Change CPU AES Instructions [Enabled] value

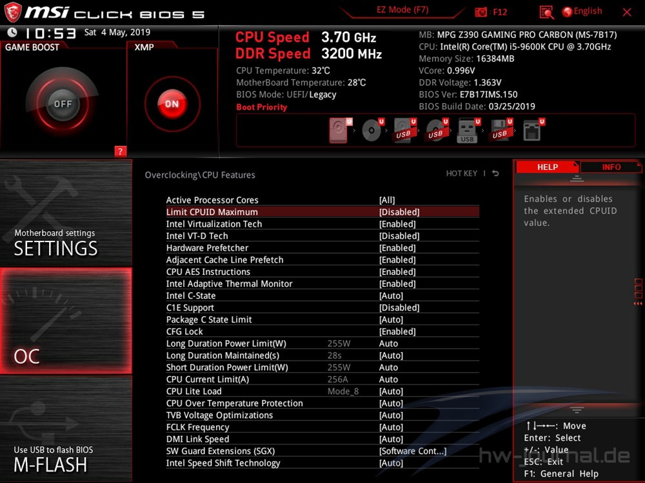(397, 272)
